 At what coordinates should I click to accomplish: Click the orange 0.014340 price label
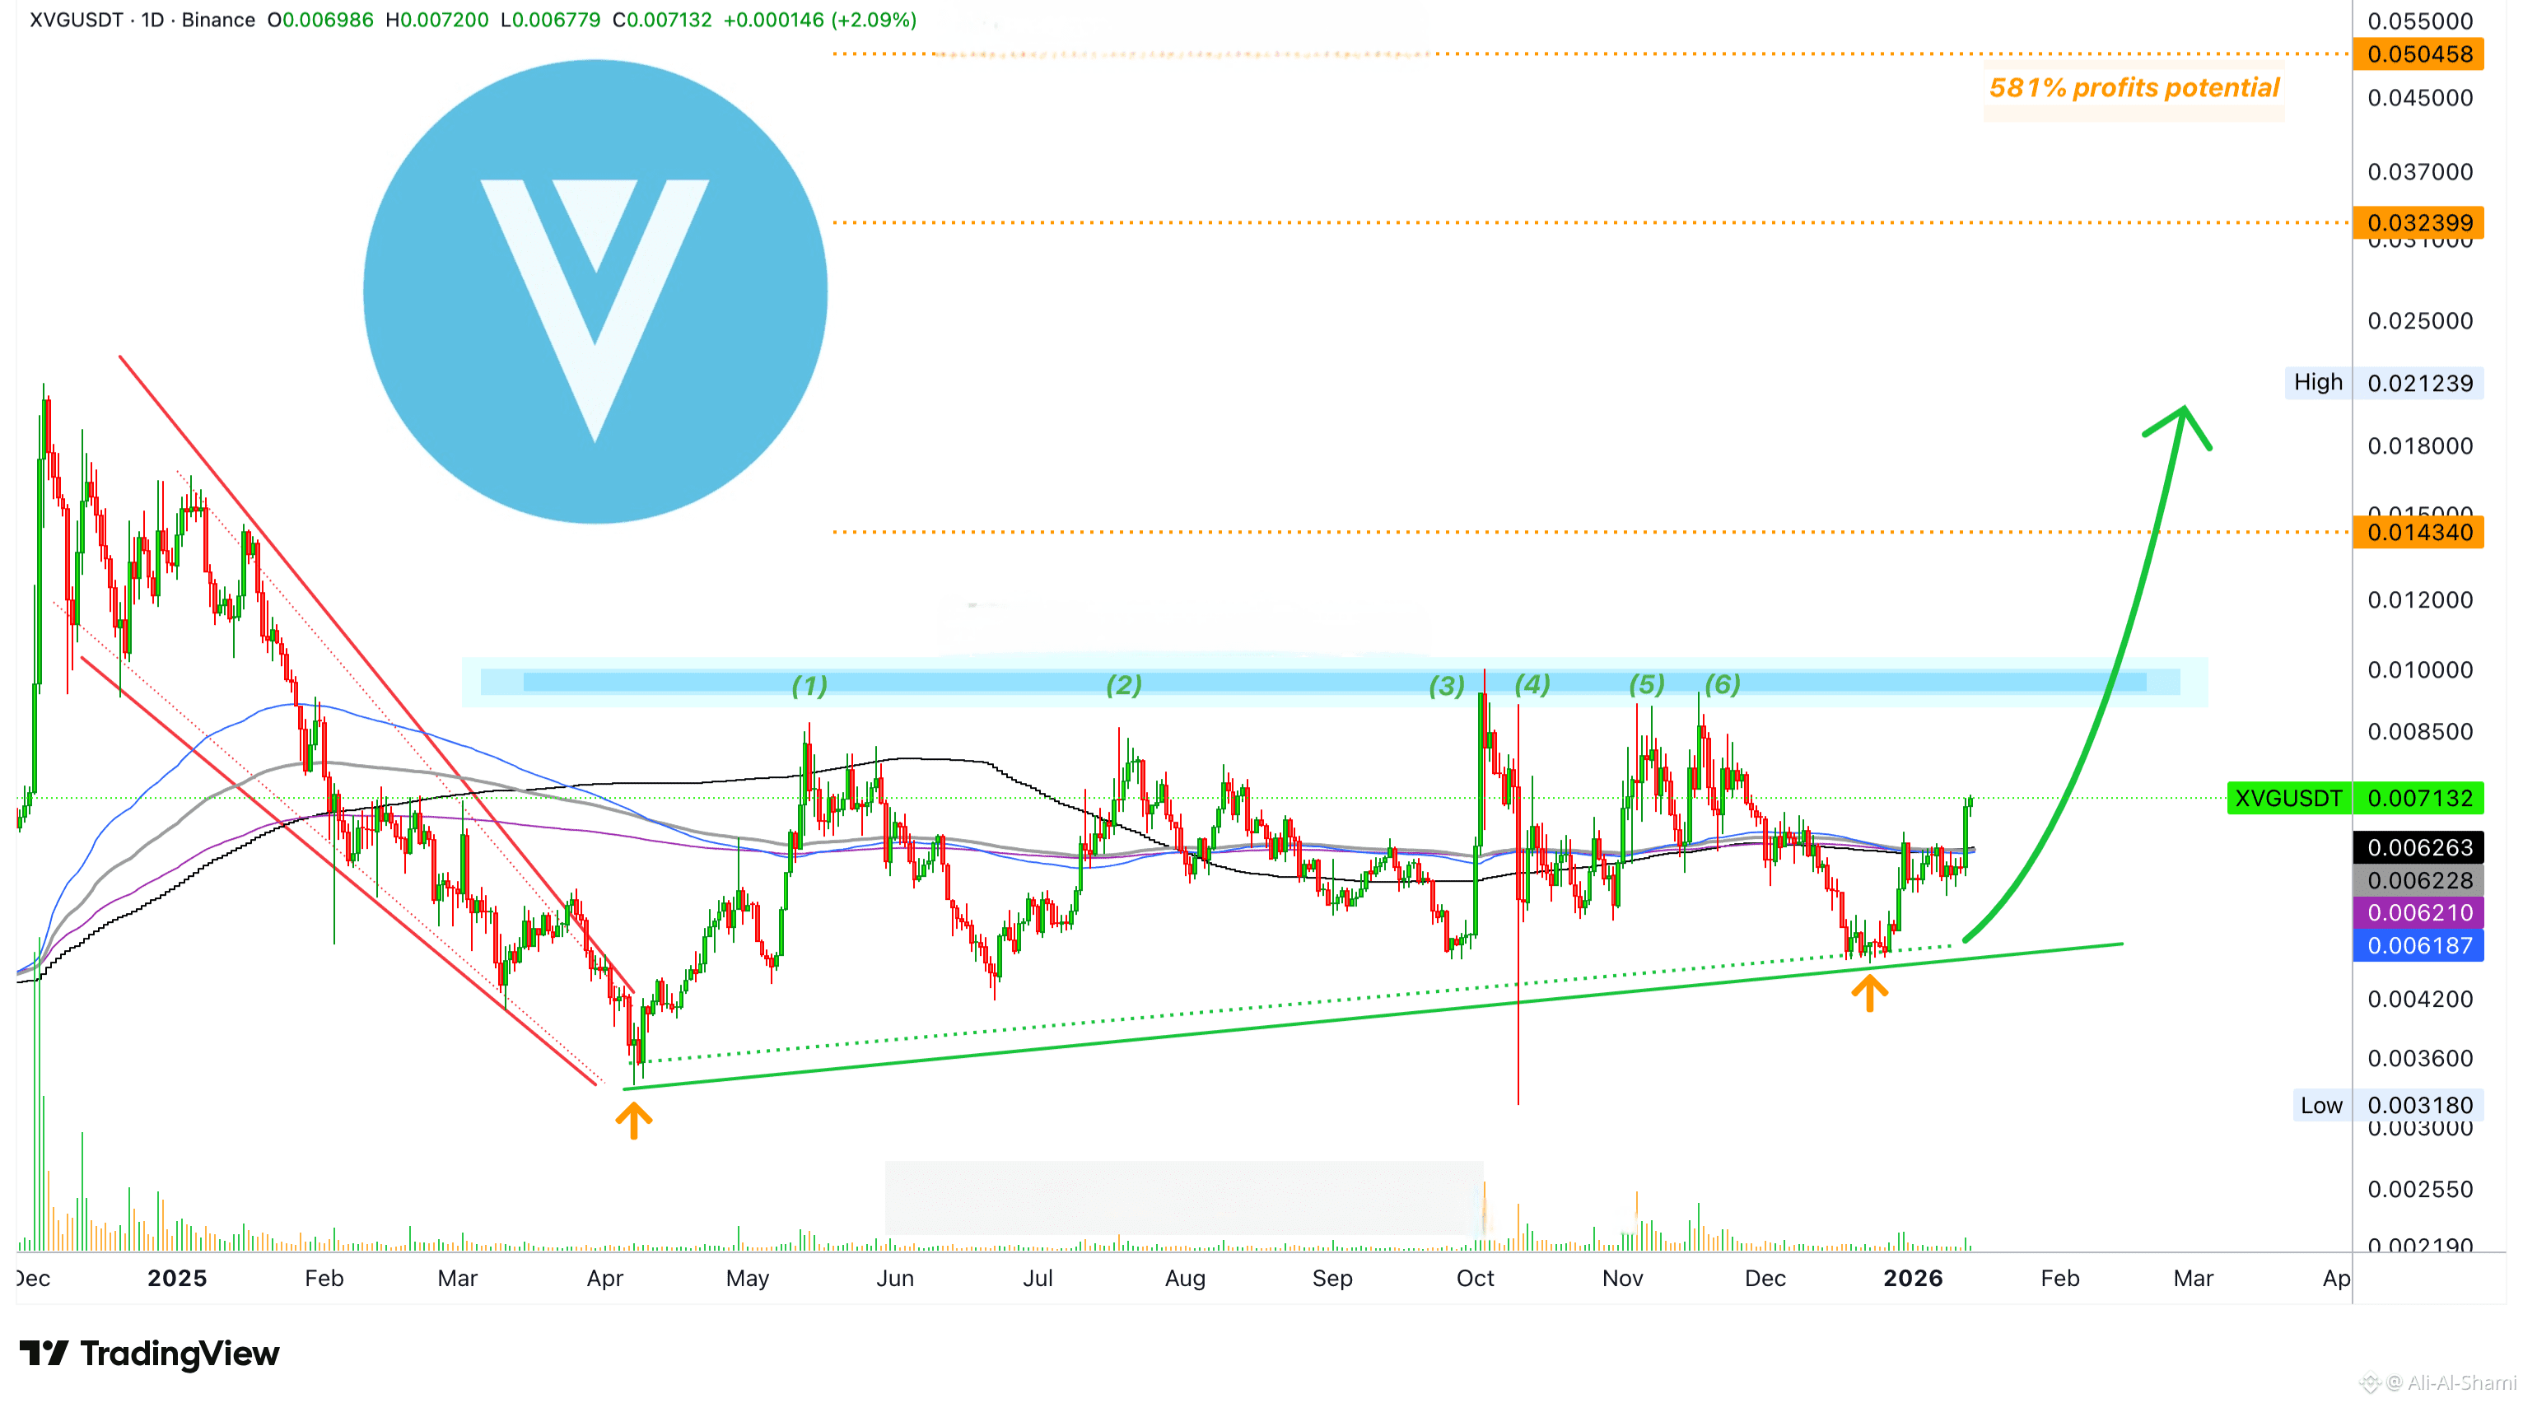click(x=2418, y=533)
